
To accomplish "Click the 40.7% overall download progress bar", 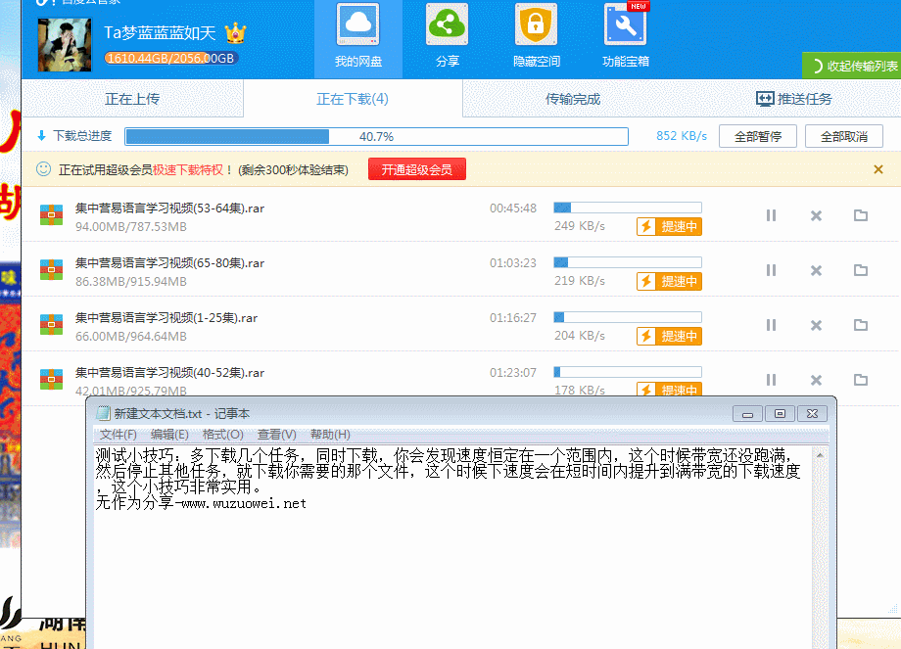I will point(380,136).
